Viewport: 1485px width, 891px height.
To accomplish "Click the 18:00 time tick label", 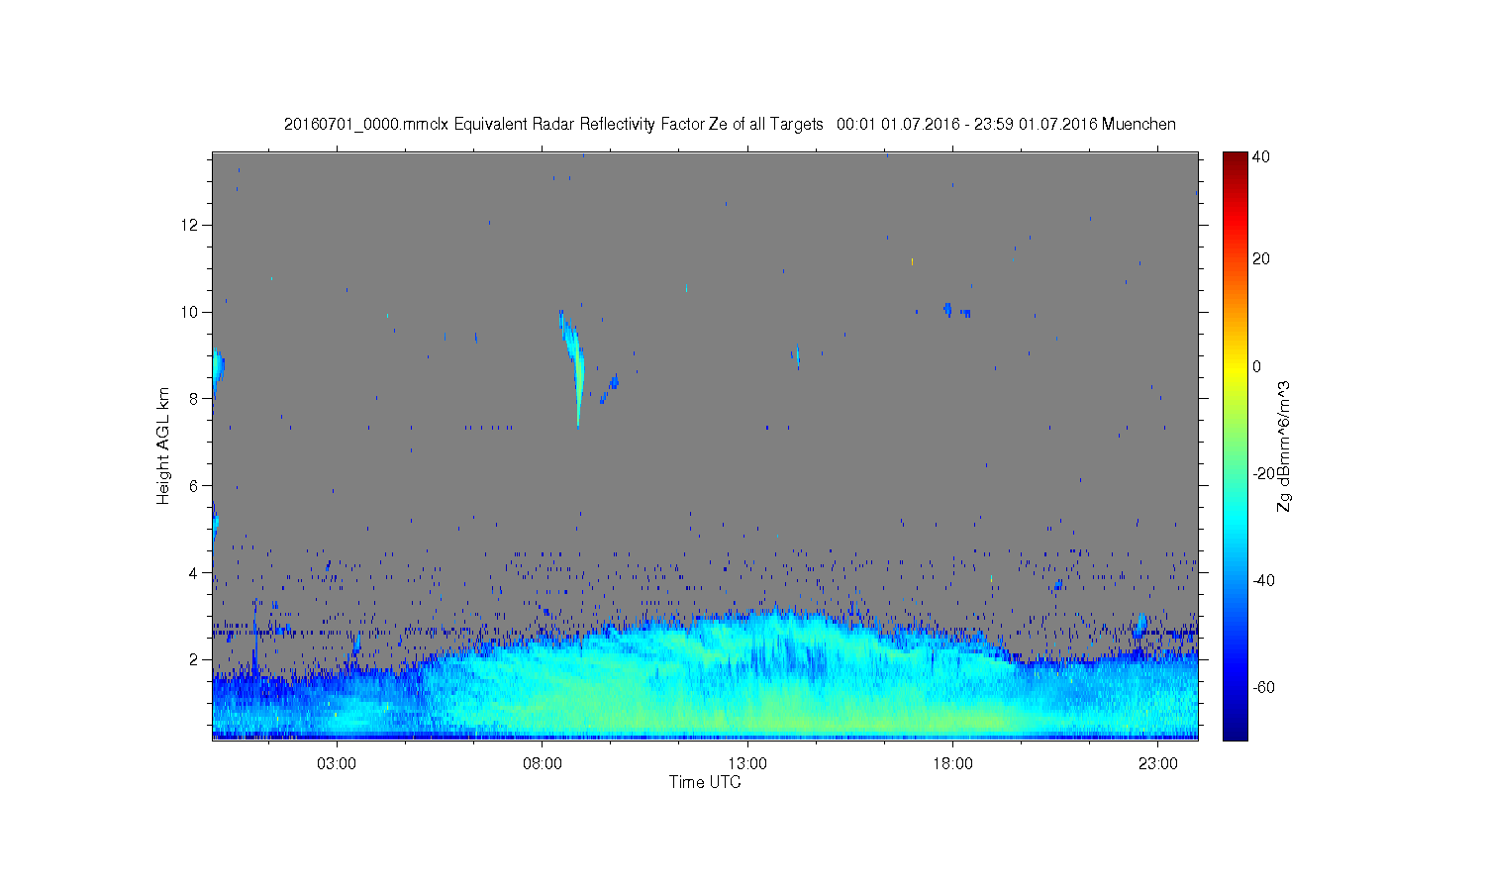I will click(x=952, y=763).
